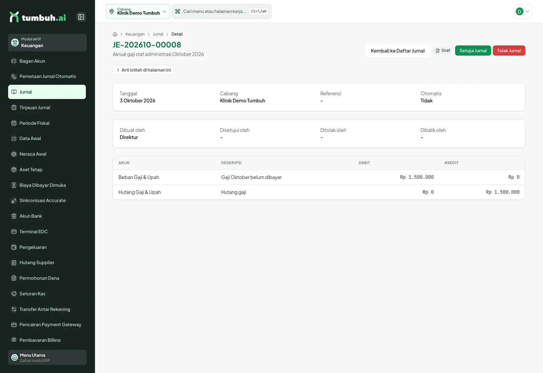Click Tolak Jurnal button

(x=509, y=51)
